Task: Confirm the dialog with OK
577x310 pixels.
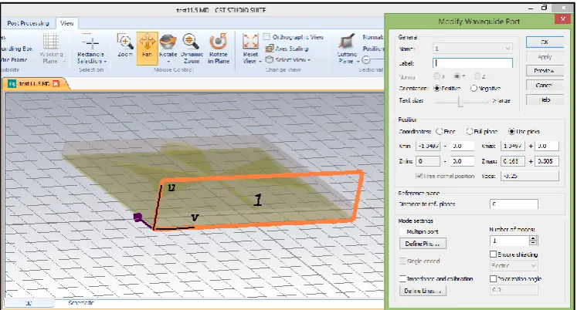Action: click(545, 42)
